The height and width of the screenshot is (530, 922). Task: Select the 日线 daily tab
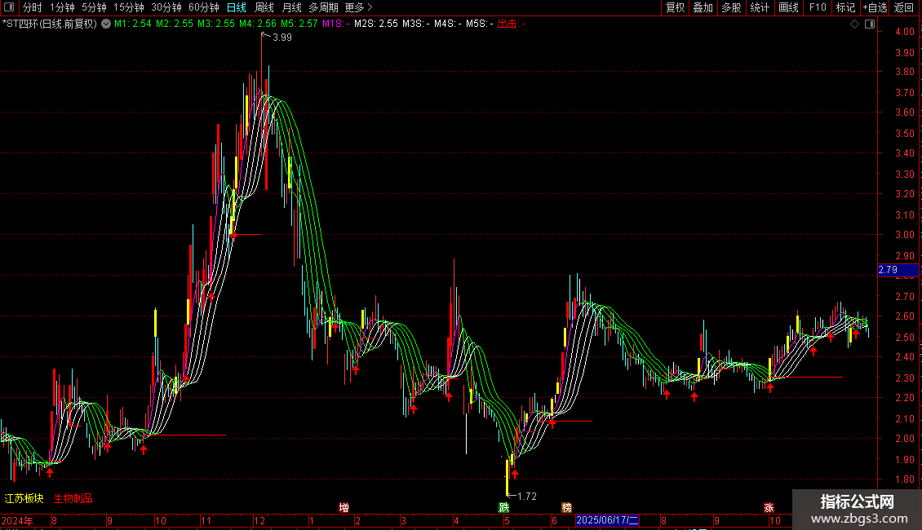pyautogui.click(x=237, y=7)
